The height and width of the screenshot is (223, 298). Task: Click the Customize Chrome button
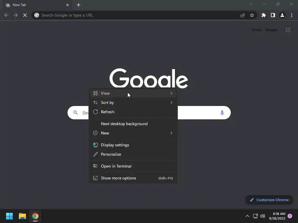click(x=269, y=200)
